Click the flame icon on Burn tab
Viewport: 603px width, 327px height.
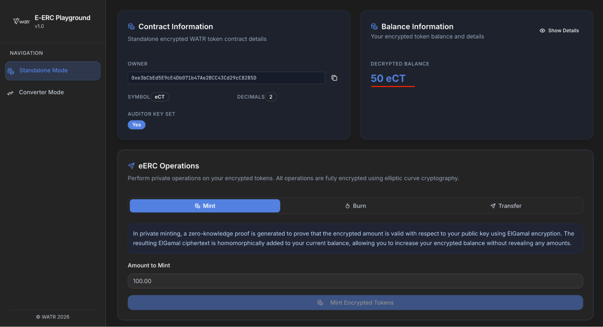pyautogui.click(x=348, y=206)
